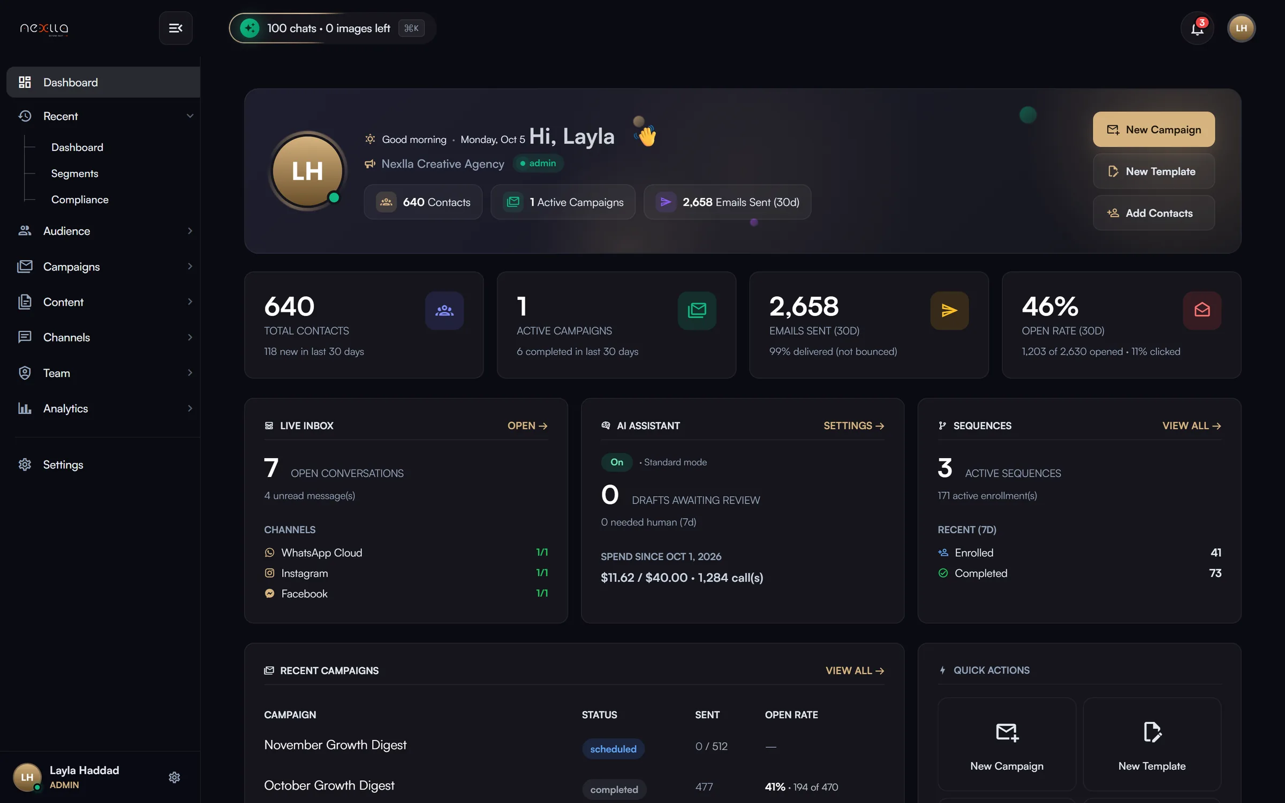Open the gear icon beside Layla Haddad
Image resolution: width=1285 pixels, height=803 pixels.
click(x=174, y=777)
